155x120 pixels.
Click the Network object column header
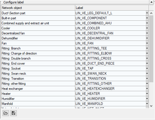[x=38, y=8]
